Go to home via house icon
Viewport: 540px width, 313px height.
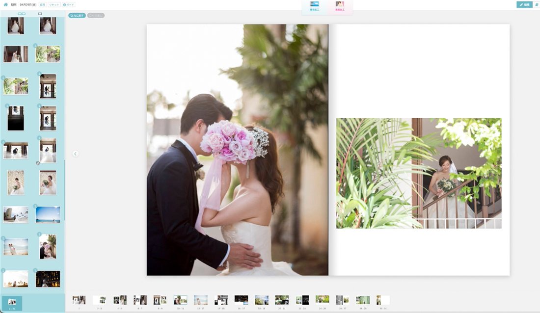click(5, 4)
